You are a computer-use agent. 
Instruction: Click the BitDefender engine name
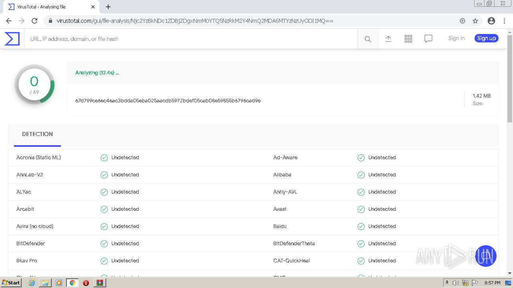tap(30, 244)
